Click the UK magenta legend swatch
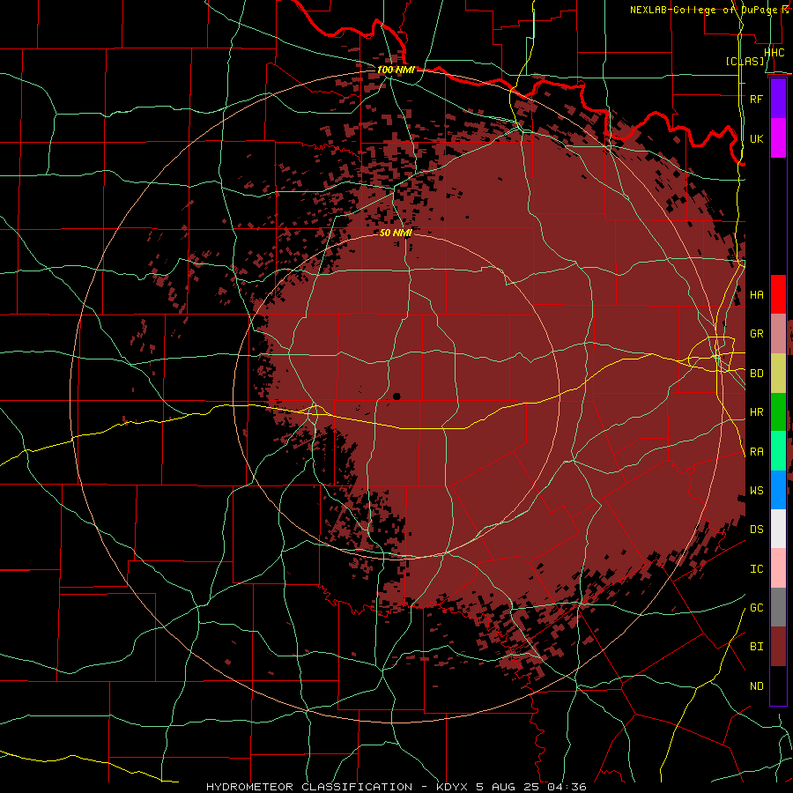Image resolution: width=793 pixels, height=793 pixels. pos(778,138)
